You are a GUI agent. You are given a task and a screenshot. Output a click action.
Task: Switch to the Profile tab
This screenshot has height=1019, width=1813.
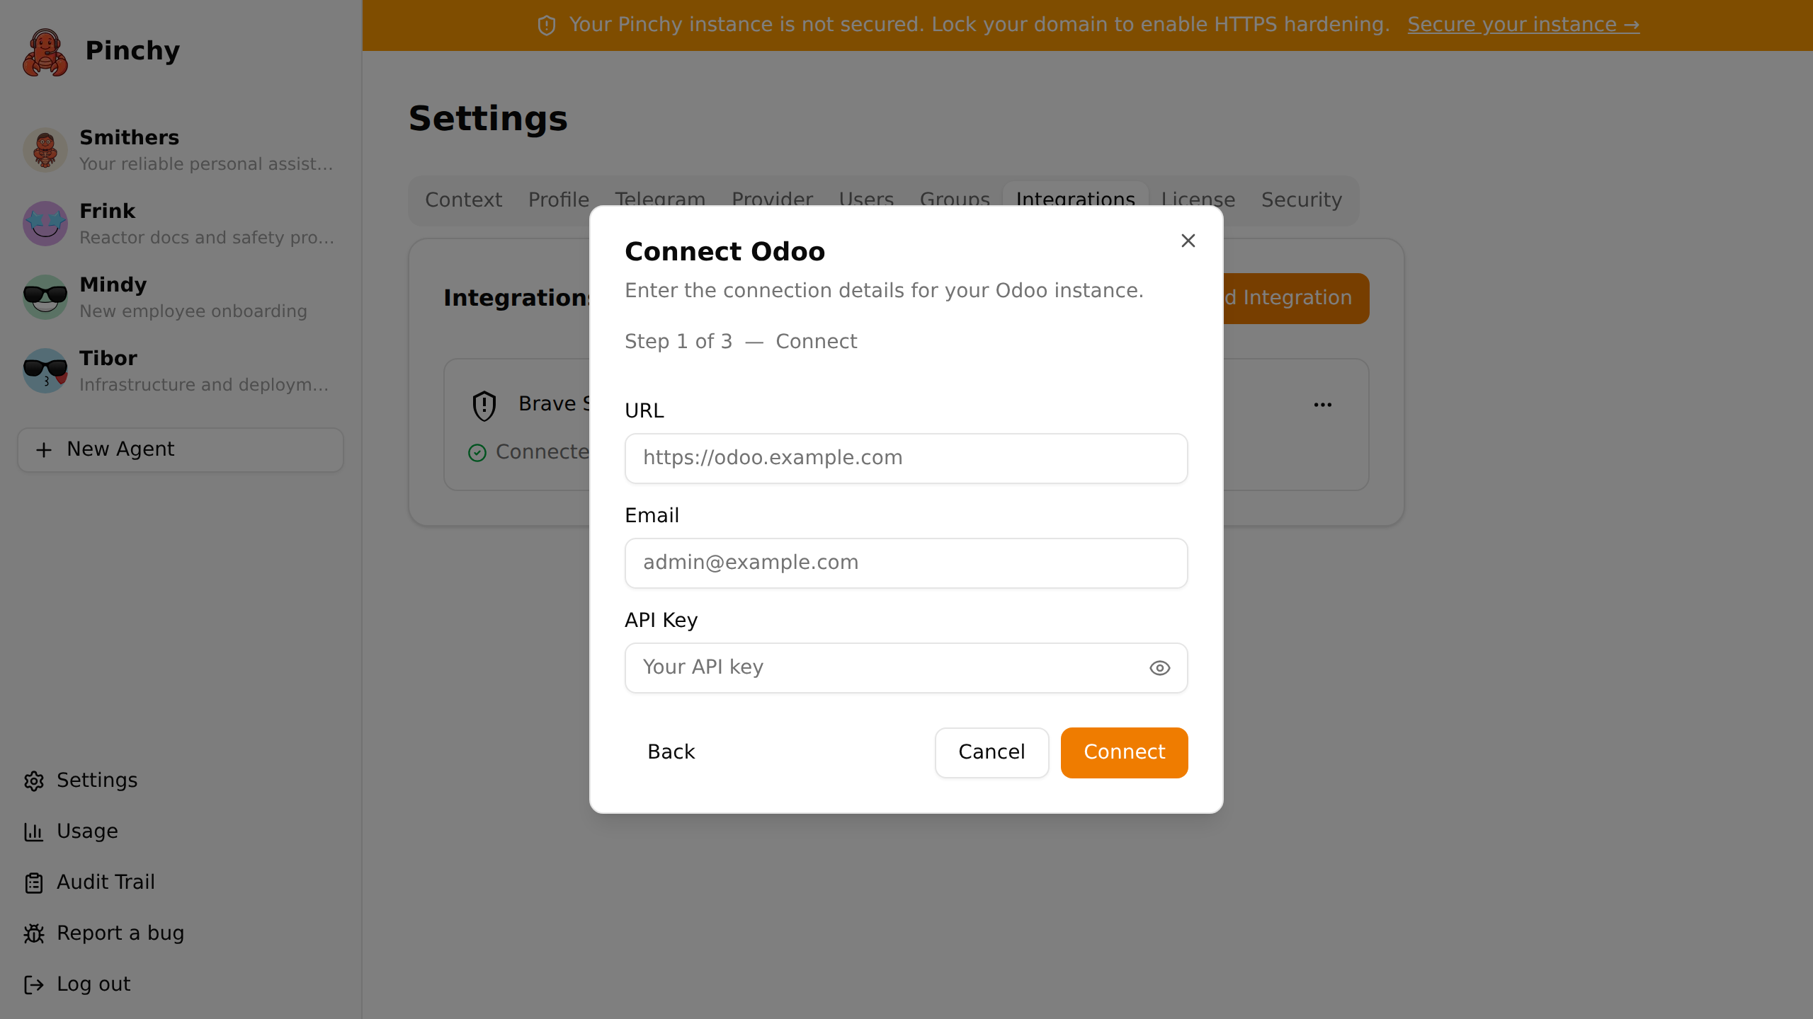pyautogui.click(x=558, y=200)
